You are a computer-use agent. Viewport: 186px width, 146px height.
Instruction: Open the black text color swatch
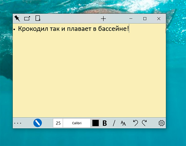tap(95, 123)
